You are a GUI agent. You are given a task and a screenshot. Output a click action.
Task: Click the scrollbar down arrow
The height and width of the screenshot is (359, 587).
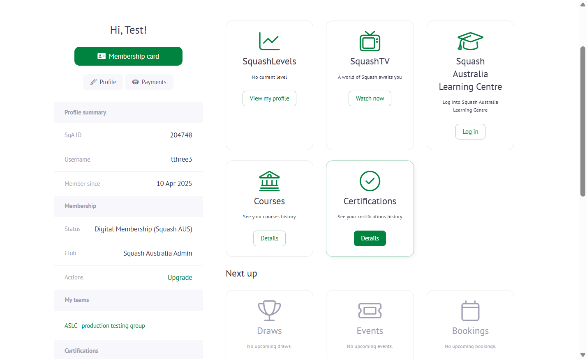point(583,355)
